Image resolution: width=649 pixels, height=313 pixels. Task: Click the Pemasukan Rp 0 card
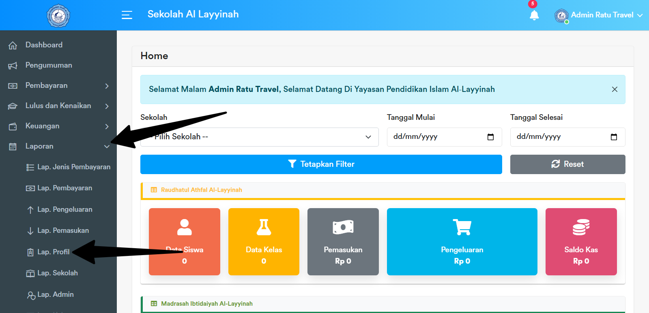[343, 242]
